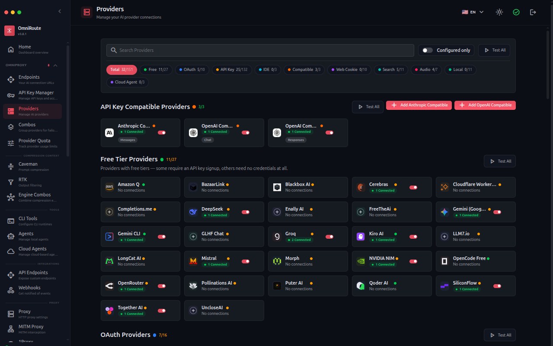Click the Caveman compression icon
The image size is (553, 346).
[x=11, y=167]
